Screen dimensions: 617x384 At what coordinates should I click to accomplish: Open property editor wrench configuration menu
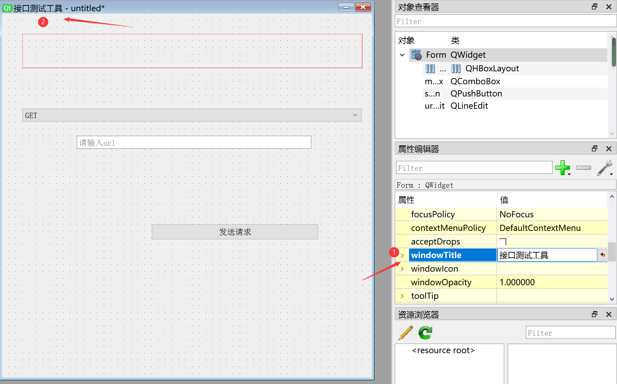tap(605, 168)
